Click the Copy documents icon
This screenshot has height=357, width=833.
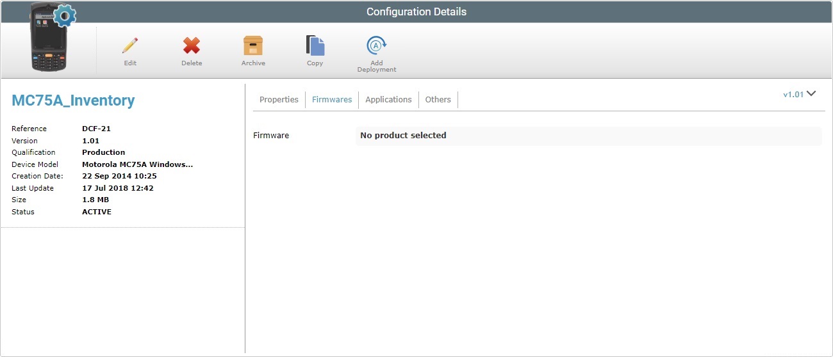click(x=315, y=45)
